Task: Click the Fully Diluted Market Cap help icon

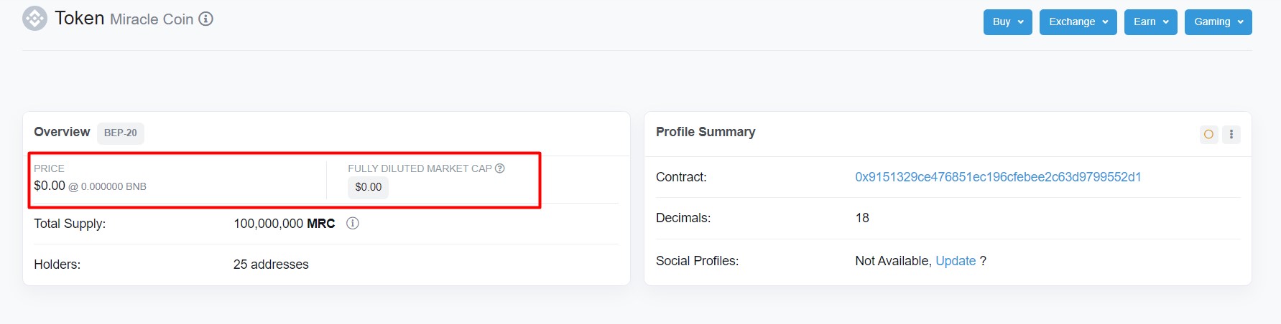Action: [x=500, y=168]
